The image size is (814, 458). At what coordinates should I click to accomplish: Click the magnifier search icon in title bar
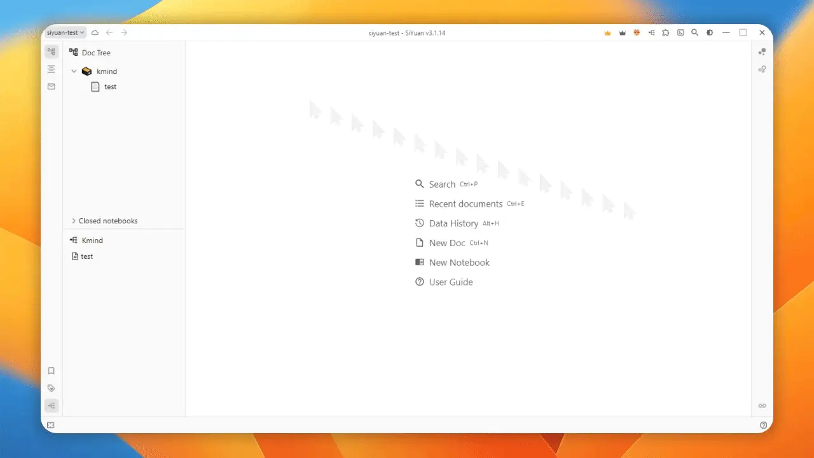[x=695, y=32]
